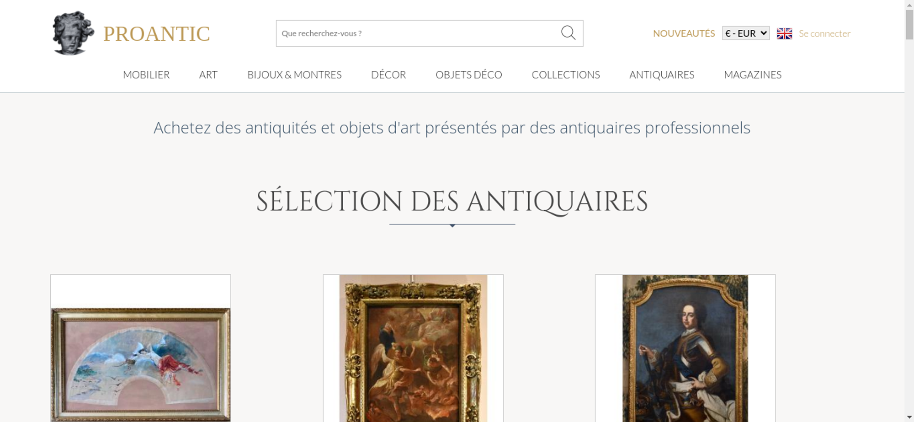Open the Art menu

coord(208,75)
